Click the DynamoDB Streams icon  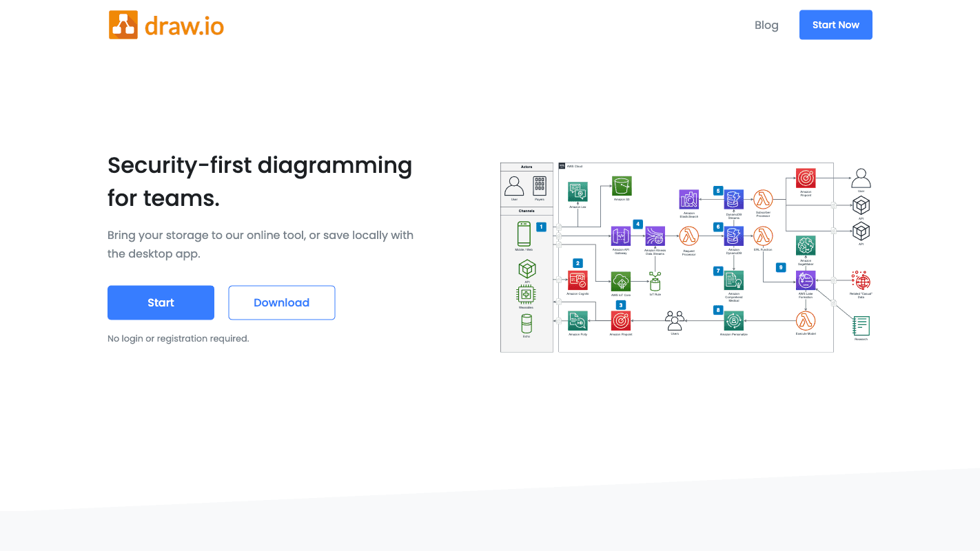click(734, 200)
